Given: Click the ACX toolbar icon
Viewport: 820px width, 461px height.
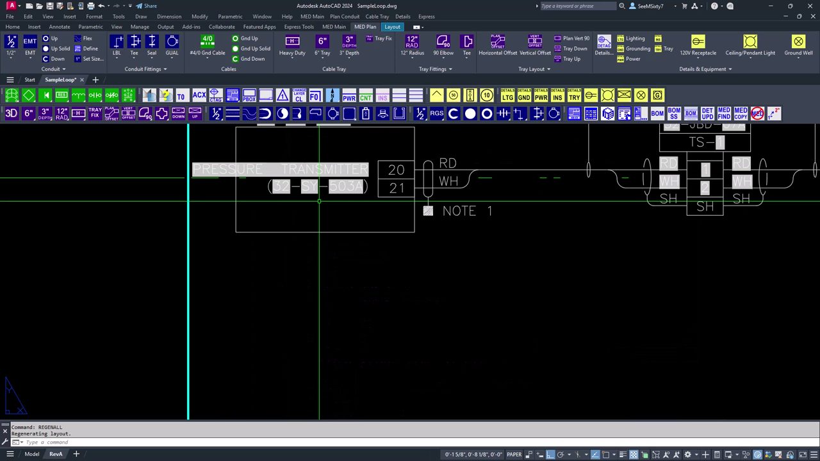Looking at the screenshot, I should tap(199, 95).
